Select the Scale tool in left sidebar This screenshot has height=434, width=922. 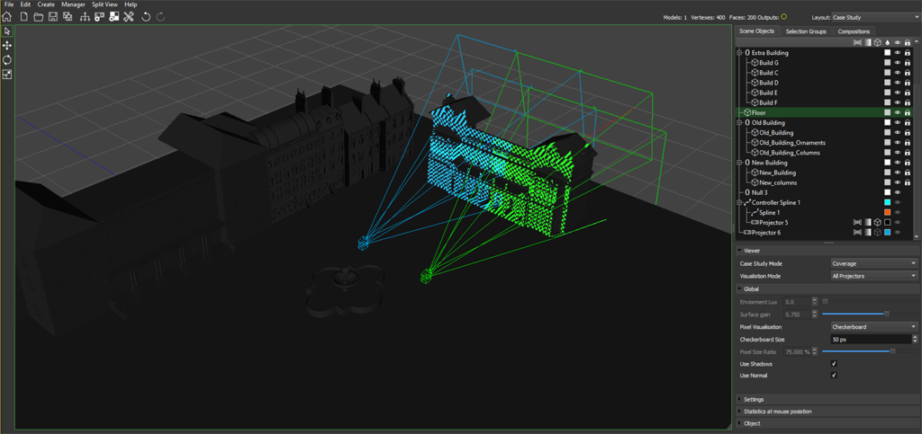pyautogui.click(x=7, y=74)
